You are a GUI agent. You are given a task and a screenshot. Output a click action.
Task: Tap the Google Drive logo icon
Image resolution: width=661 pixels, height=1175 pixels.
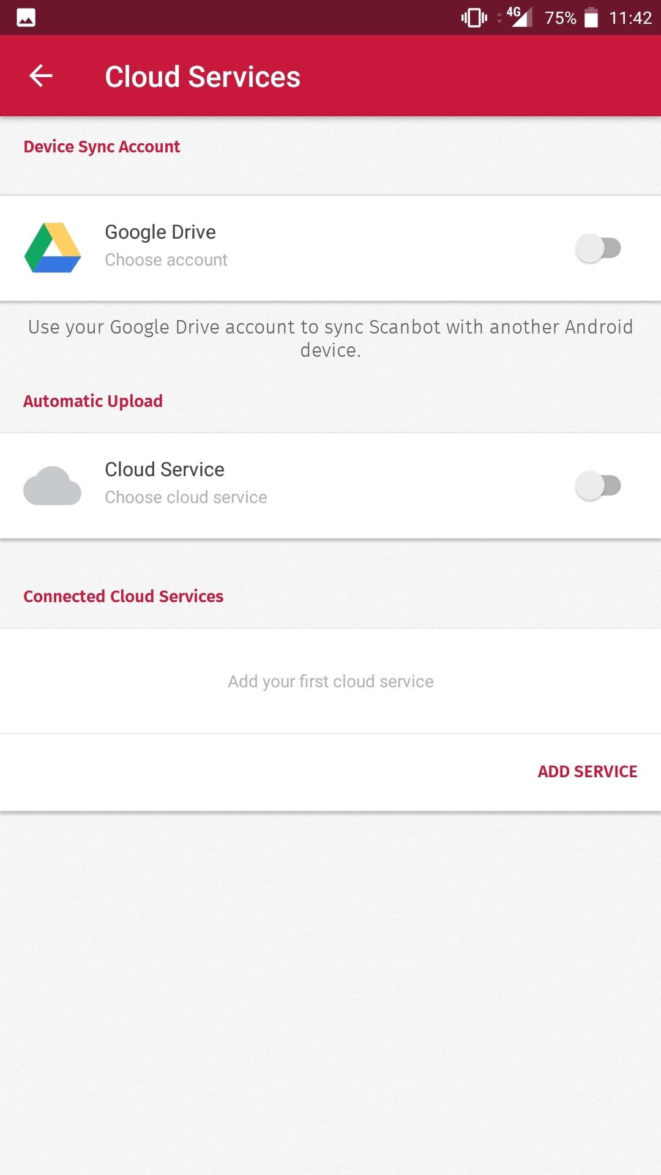click(53, 248)
